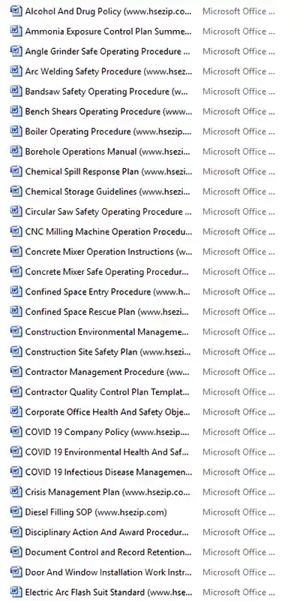Click Word icon beside Bandsaw Safety Operating Procedure
The height and width of the screenshot is (601, 300).
point(16,91)
